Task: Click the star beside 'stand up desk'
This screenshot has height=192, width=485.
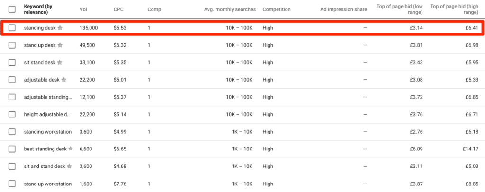Action: click(60, 45)
